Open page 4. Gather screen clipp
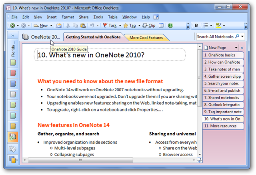The image size is (256, 175). click(223, 76)
